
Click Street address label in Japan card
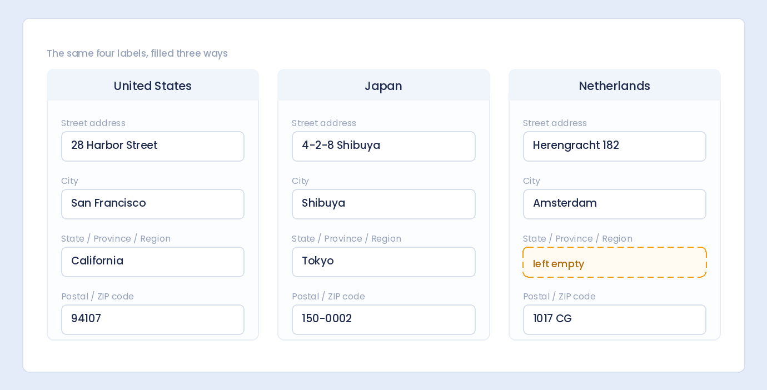point(324,123)
